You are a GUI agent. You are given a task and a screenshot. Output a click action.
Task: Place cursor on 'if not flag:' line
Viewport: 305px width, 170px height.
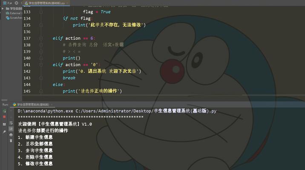[78, 18]
